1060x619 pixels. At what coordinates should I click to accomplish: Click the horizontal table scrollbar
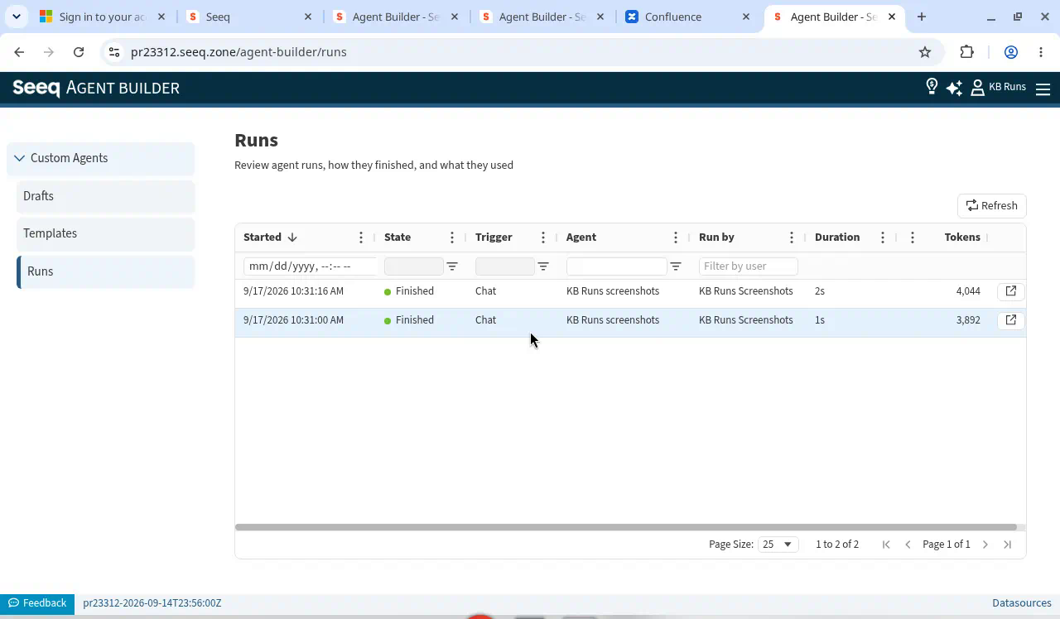pos(626,527)
